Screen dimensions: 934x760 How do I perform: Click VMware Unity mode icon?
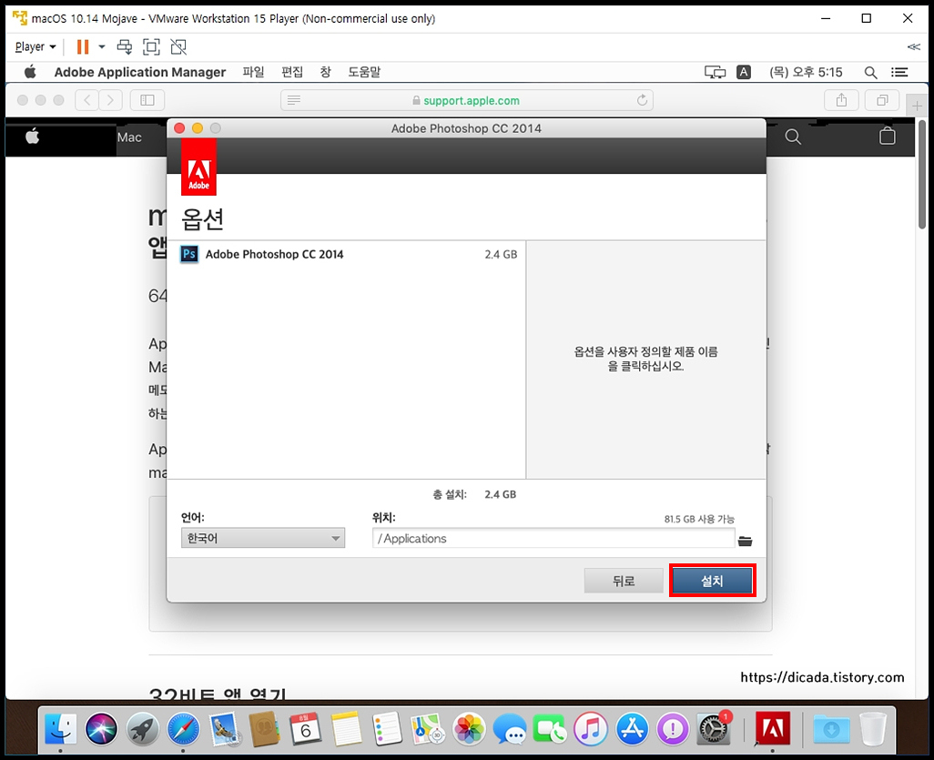pyautogui.click(x=178, y=46)
